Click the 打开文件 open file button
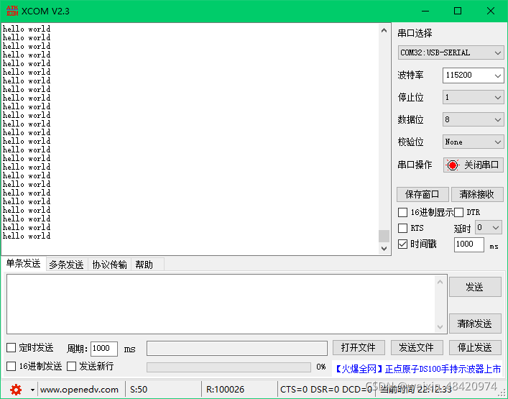The width and height of the screenshot is (508, 399). (359, 348)
